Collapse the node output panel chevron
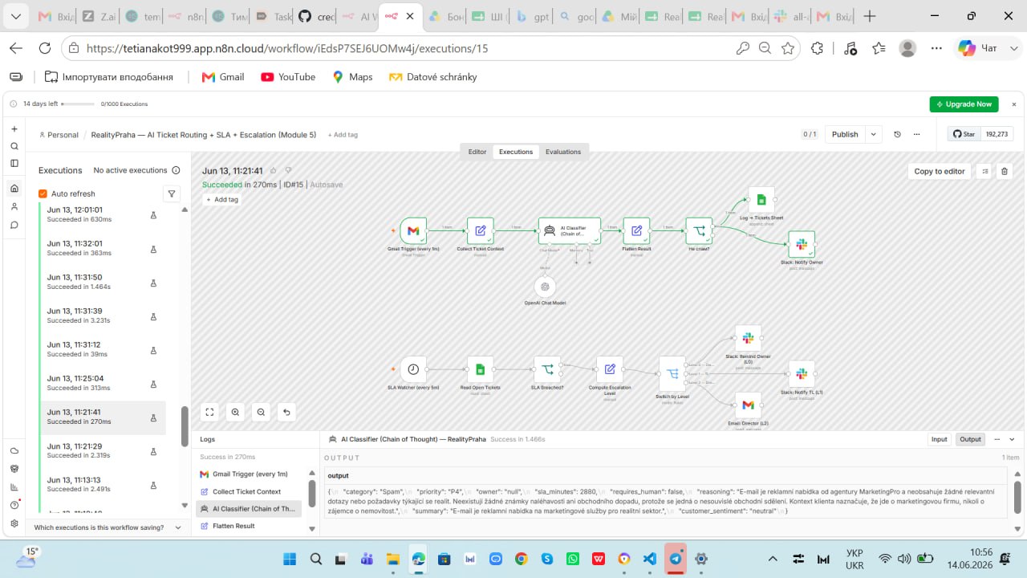 1012,439
